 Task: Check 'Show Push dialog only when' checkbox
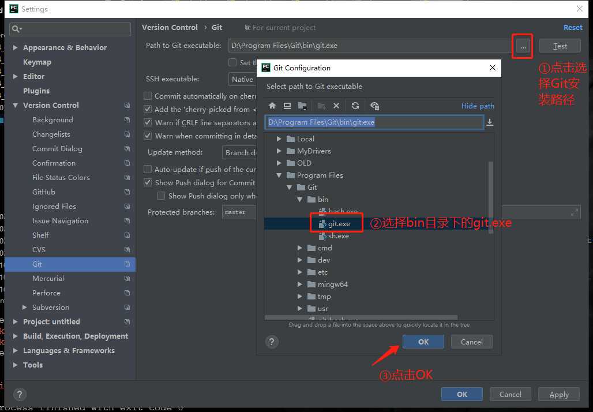[x=161, y=196]
